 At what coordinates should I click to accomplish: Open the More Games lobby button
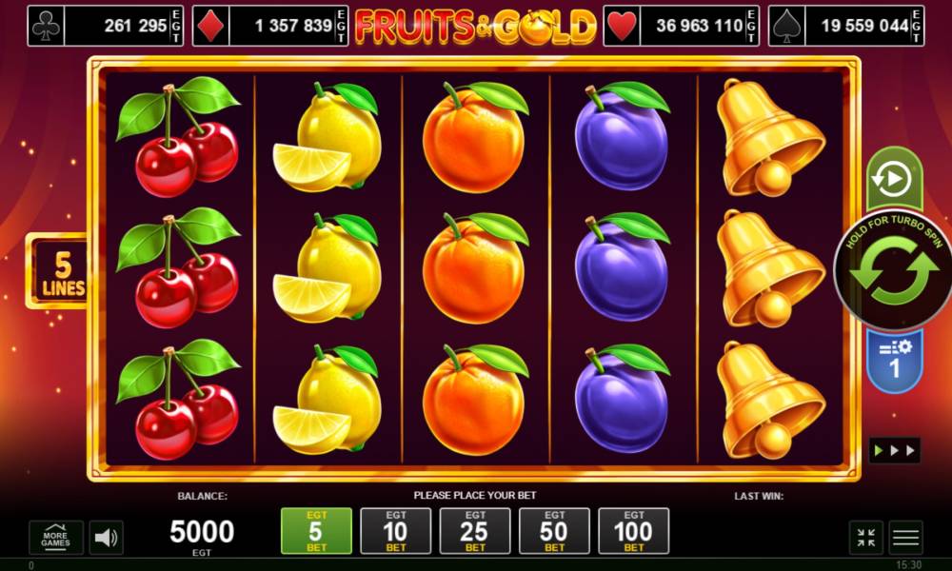click(x=56, y=537)
